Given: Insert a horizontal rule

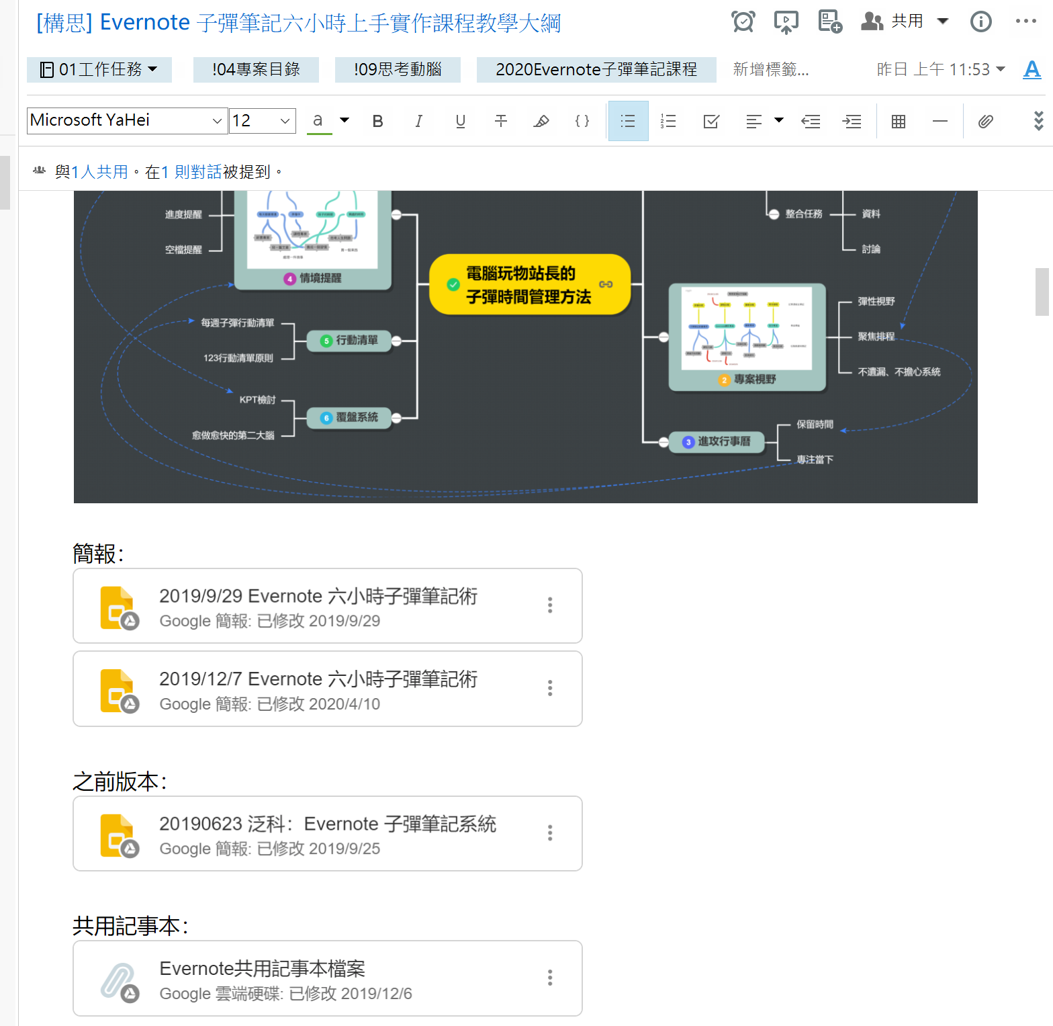Looking at the screenshot, I should click(940, 121).
